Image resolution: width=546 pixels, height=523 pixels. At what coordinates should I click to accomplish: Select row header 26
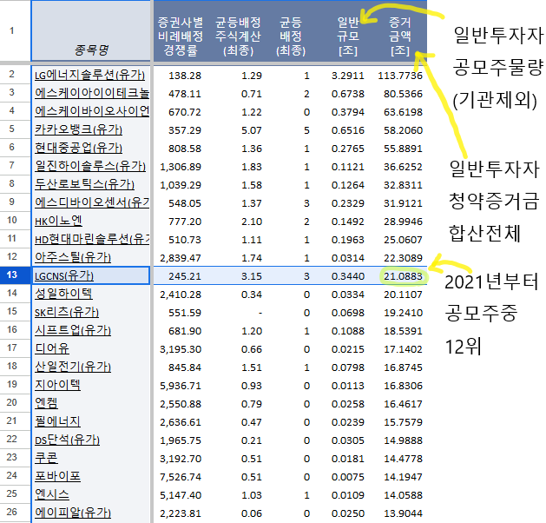(15, 512)
